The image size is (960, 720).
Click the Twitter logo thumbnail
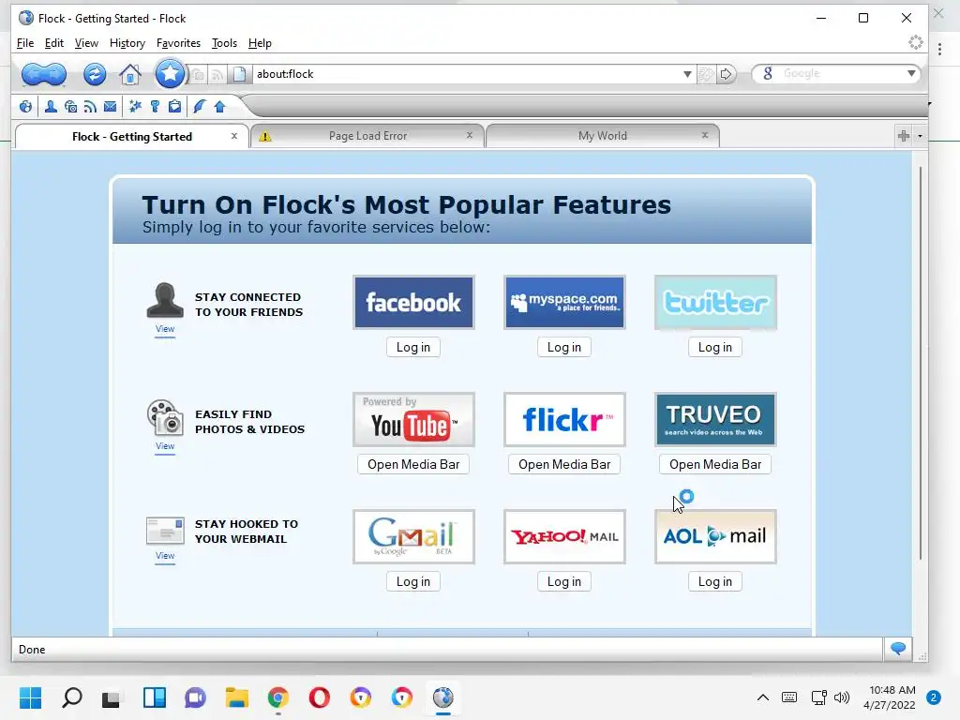715,303
